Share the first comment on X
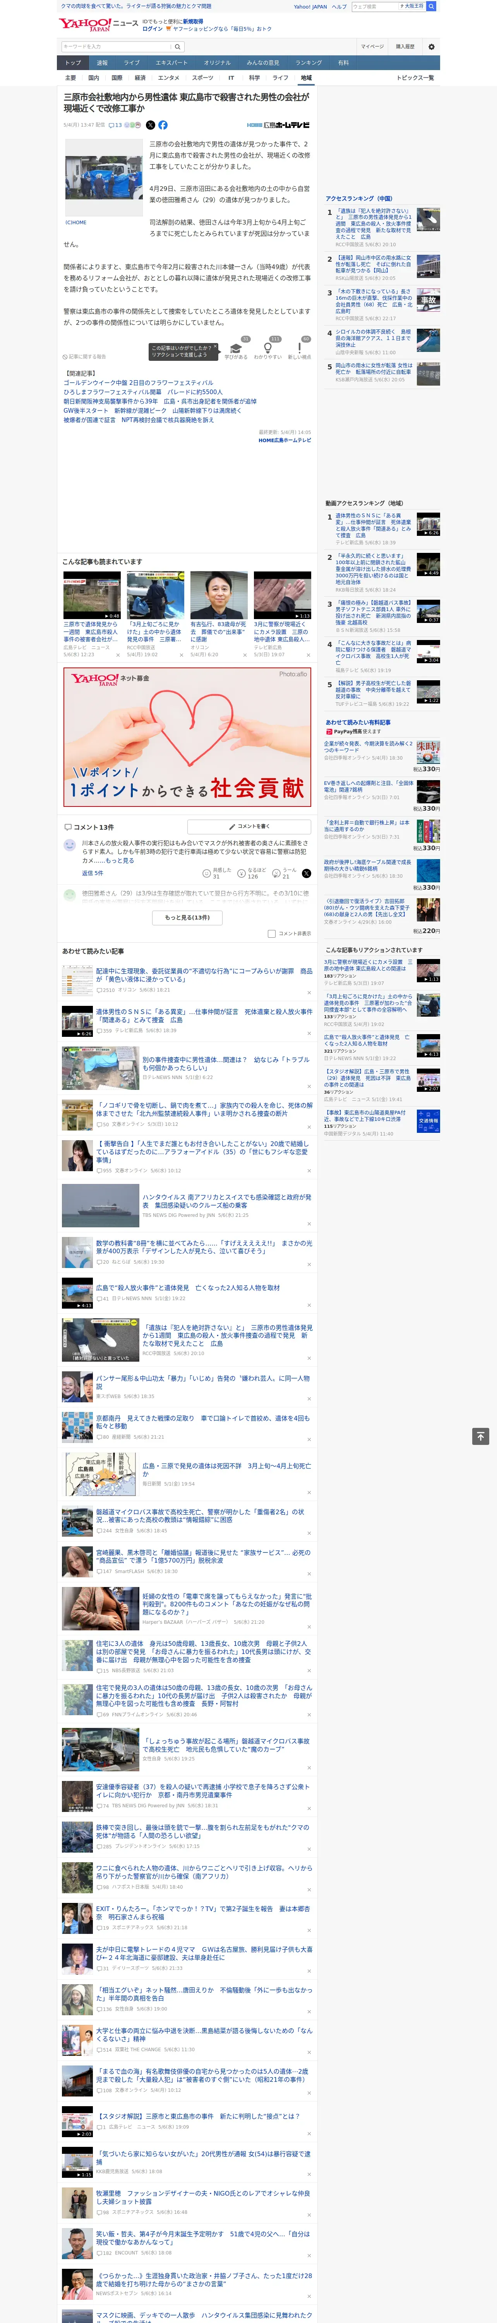 [x=307, y=873]
